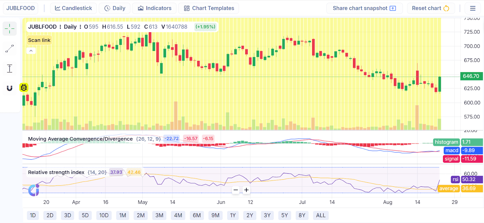Click the JUBLFOOD symbol field
The image size is (484, 223).
click(21, 8)
